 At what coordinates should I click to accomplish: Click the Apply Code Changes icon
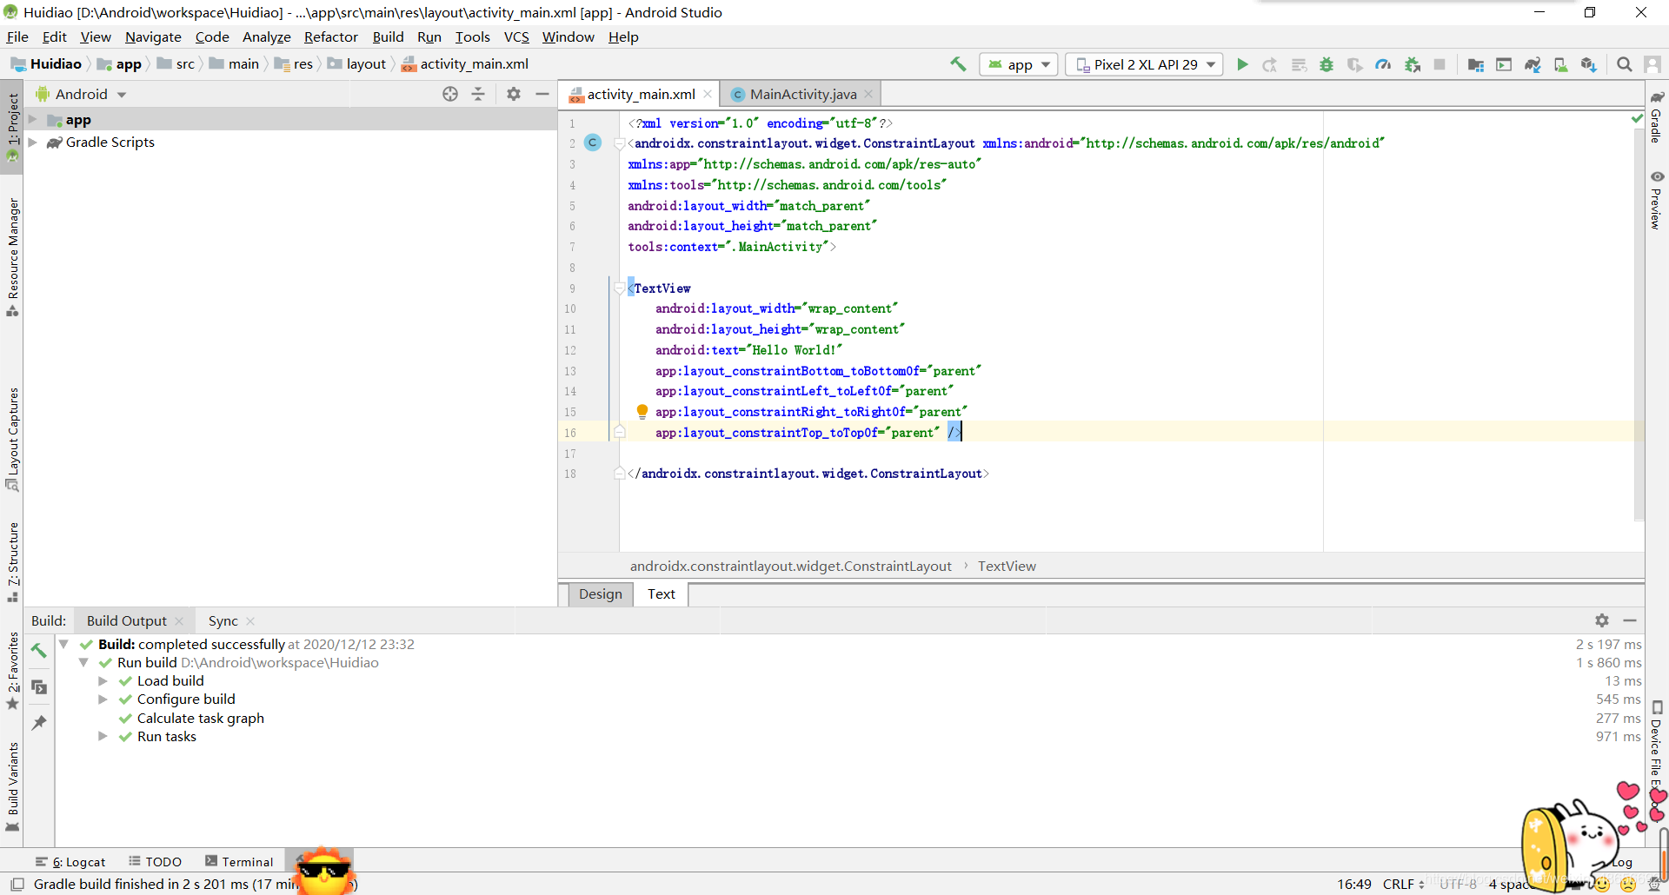coord(1299,64)
